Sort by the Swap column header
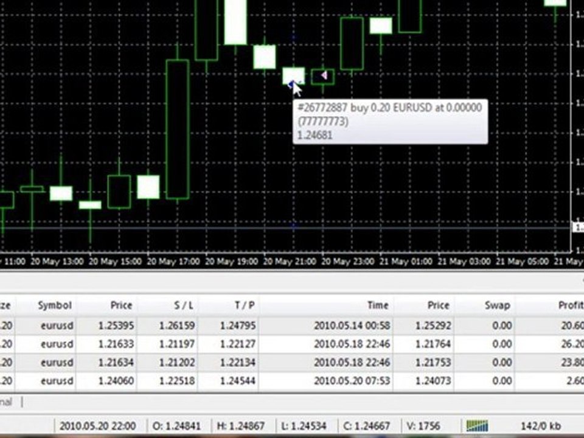This screenshot has height=438, width=584. [x=497, y=305]
